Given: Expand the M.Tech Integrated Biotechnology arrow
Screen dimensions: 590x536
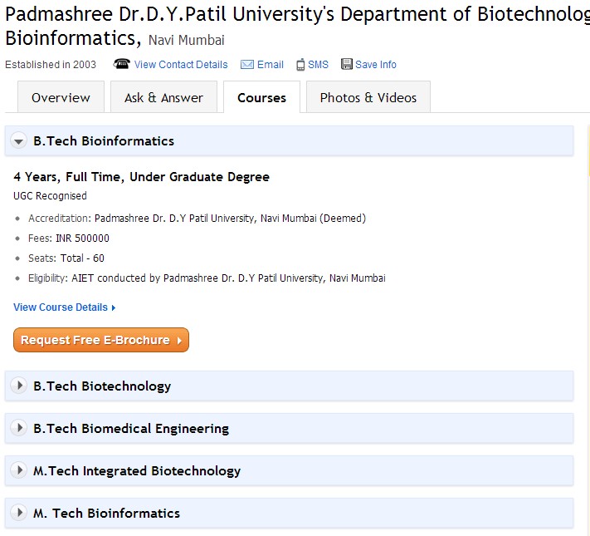Looking at the screenshot, I should pyautogui.click(x=18, y=470).
